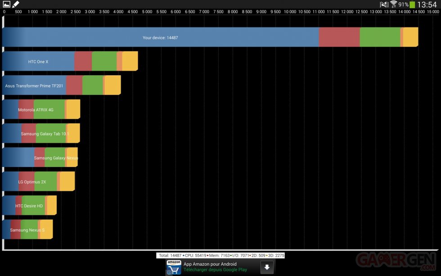
Task: Tap the Asus Transformer Prime TF201 bar
Action: 61,86
